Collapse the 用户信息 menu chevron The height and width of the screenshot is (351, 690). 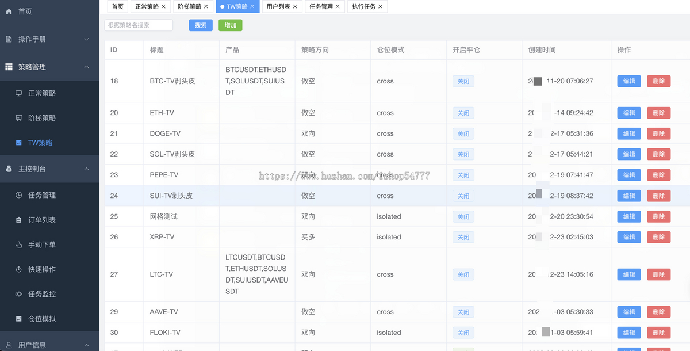coord(87,345)
